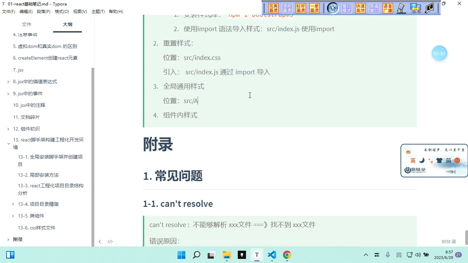Screen dimensions: 468x263
Task: Click the 层叠窗口 button
Action: click(x=374, y=8)
